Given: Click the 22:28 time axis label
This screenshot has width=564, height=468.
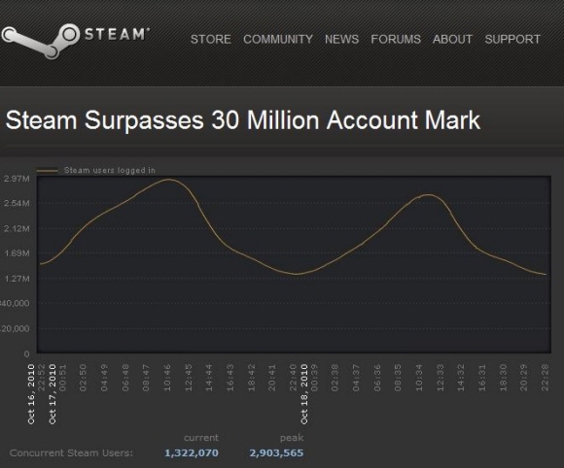Looking at the screenshot, I should 545,378.
